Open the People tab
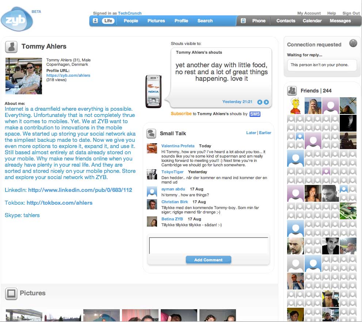 [131, 21]
